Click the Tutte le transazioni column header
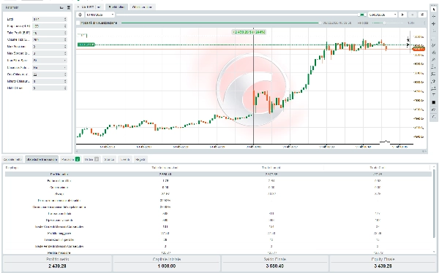439x273 pixels. click(x=165, y=168)
